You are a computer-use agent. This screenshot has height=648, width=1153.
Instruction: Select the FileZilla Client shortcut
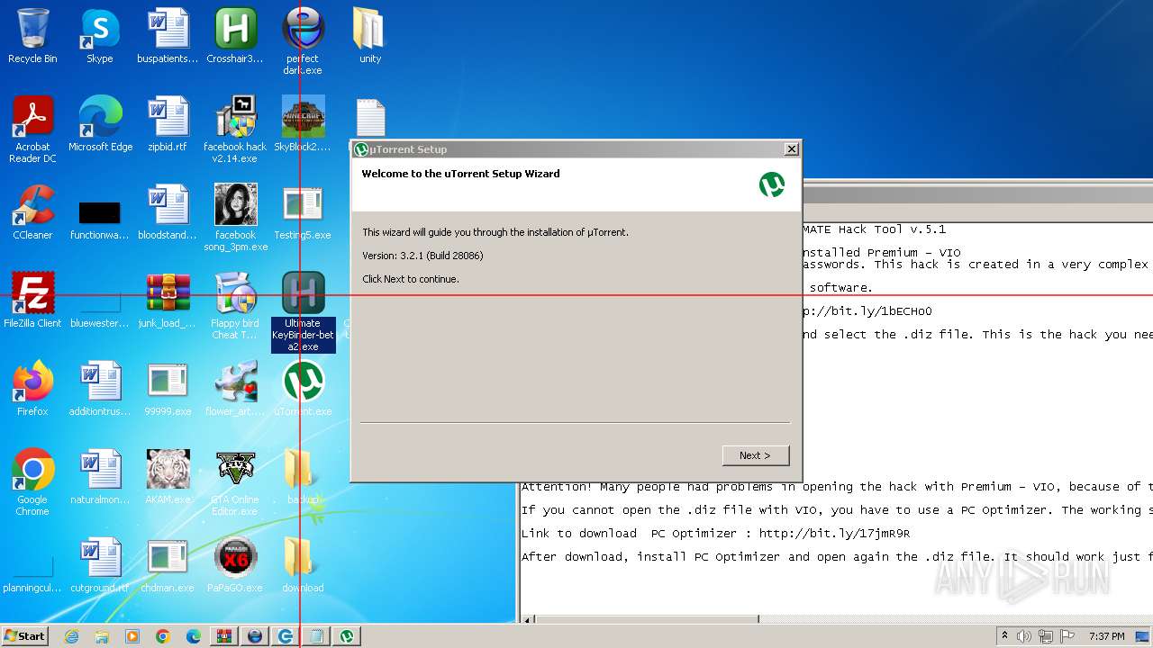(32, 301)
